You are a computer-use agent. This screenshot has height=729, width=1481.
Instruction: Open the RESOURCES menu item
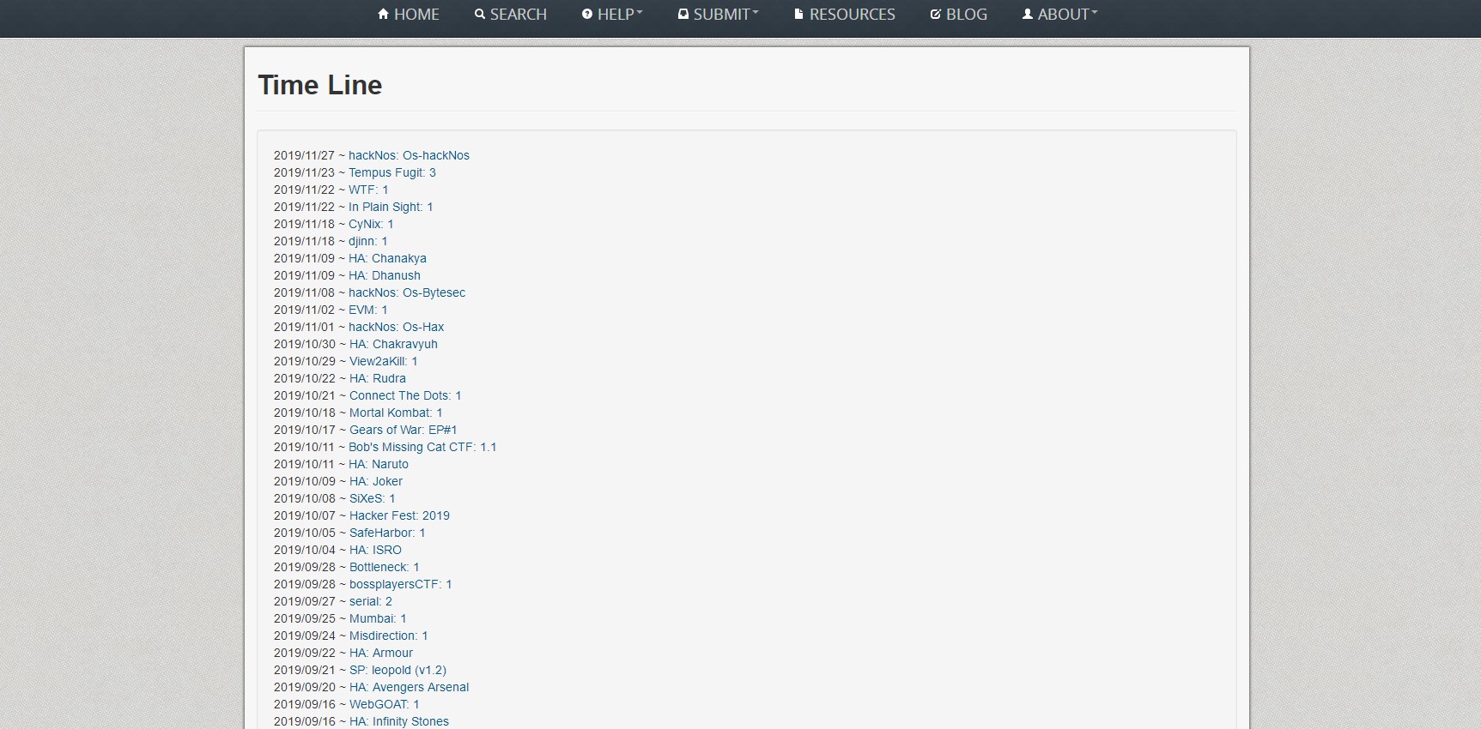point(845,15)
